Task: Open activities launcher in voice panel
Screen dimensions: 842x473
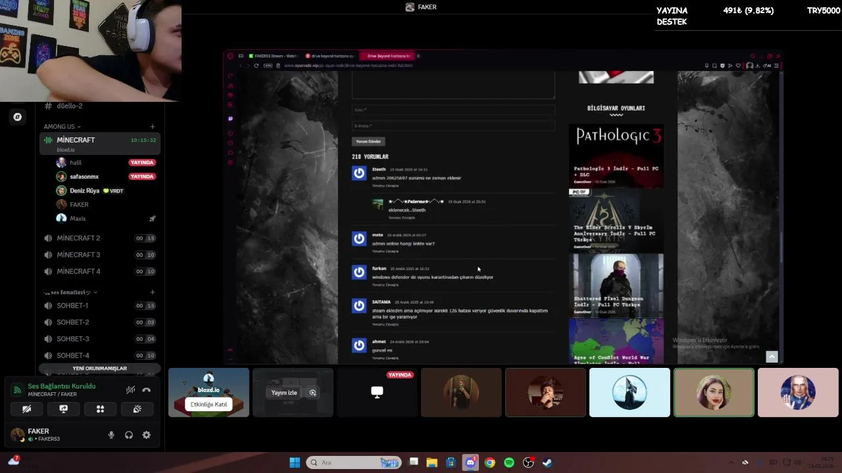Action: coord(100,409)
